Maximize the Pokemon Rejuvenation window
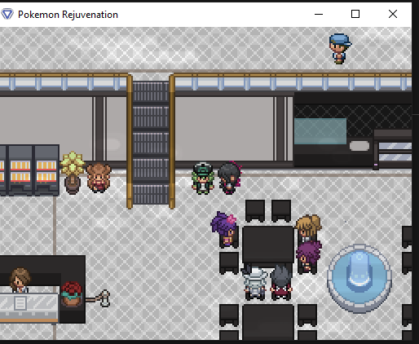This screenshot has width=419, height=344. point(355,14)
